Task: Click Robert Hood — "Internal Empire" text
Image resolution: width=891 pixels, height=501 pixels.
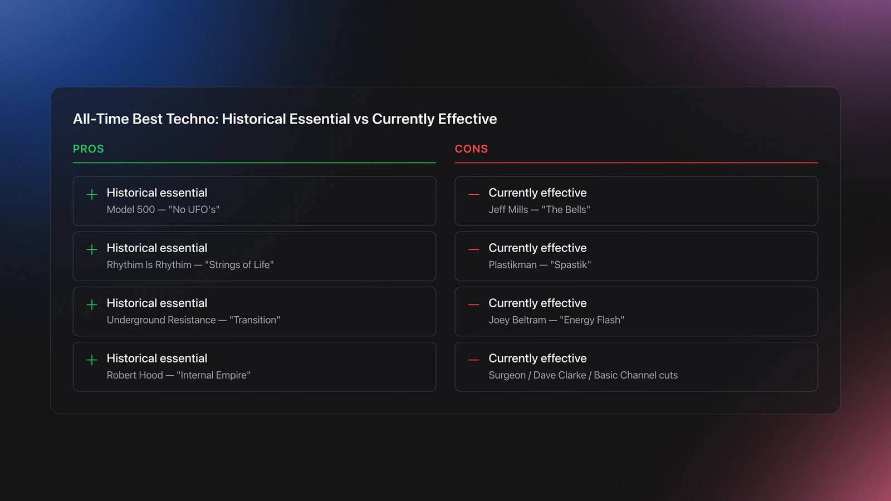Action: [179, 375]
